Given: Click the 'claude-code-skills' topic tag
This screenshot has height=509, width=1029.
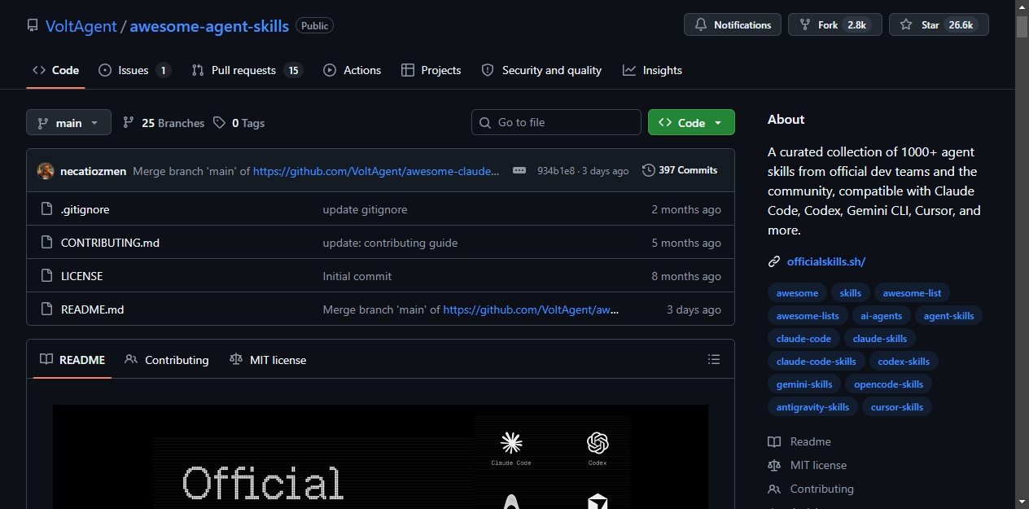Looking at the screenshot, I should tap(817, 362).
